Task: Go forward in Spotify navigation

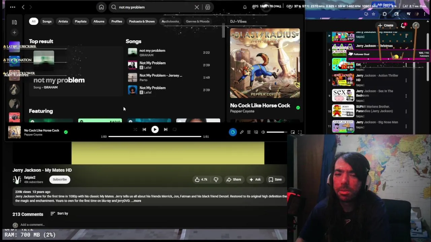Action: (30, 7)
